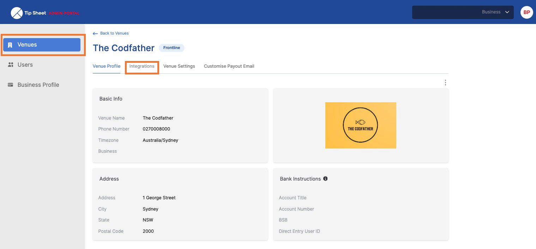This screenshot has height=249, width=536.
Task: Click the Users people icon in sidebar
Action: [x=11, y=65]
